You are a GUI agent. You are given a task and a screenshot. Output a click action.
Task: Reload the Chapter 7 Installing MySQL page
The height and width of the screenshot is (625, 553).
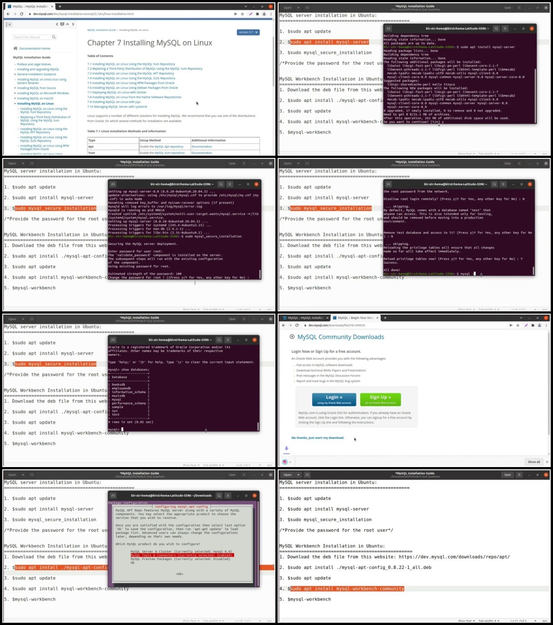point(21,14)
